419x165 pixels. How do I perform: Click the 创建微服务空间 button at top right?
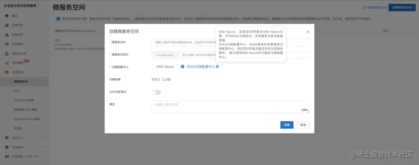tap(402, 7)
